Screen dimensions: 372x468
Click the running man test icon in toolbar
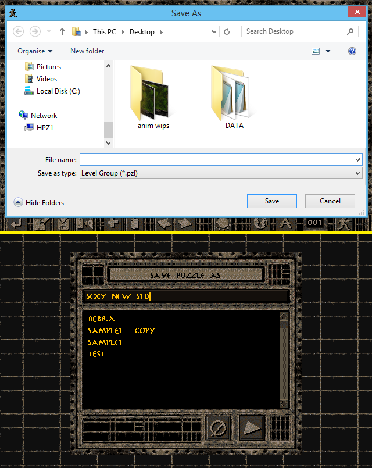(344, 224)
